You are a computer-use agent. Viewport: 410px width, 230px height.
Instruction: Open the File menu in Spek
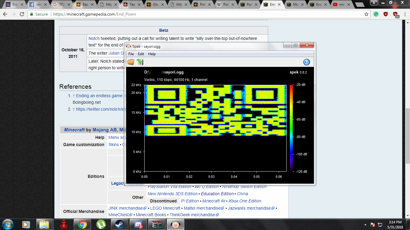pos(131,54)
